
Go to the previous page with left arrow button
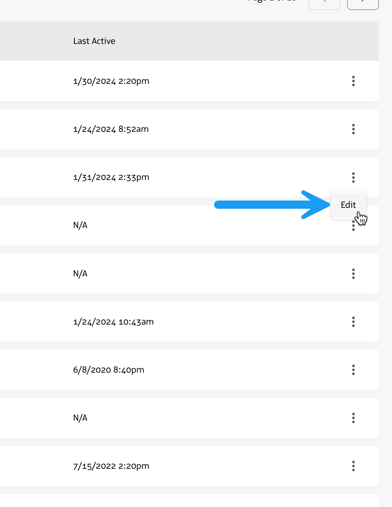324,3
